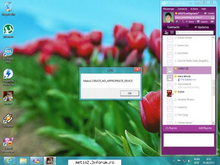
Task: Open the uTorrent desktop shortcut
Action: [8, 31]
